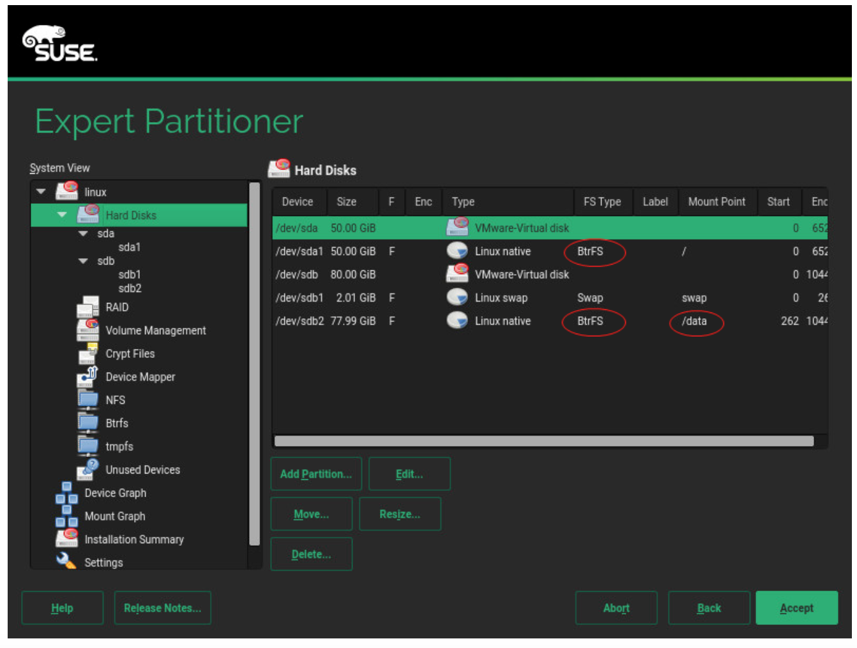Click the RAID icon in System View
Screen dimensions: 857x648
point(87,307)
